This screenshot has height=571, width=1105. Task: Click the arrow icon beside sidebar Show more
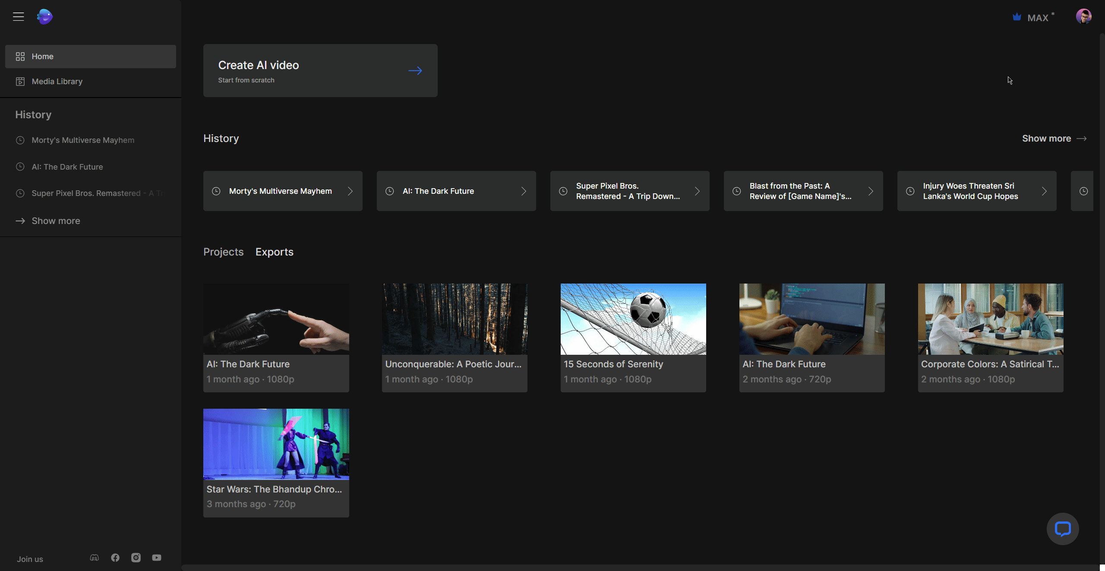20,221
